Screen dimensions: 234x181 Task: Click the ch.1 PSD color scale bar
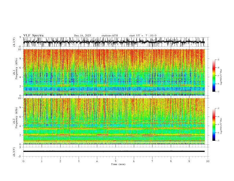coord(214,75)
